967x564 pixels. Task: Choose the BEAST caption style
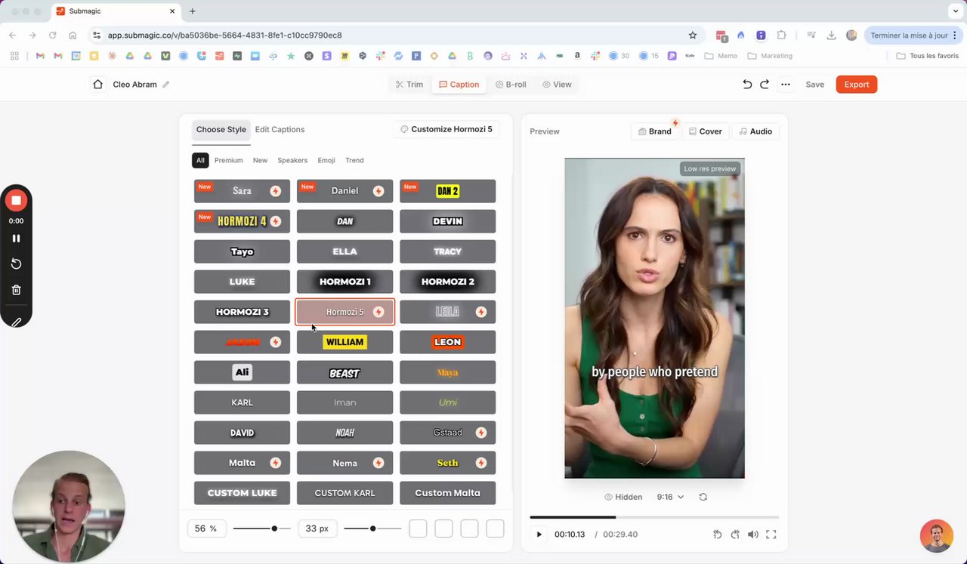coord(344,372)
